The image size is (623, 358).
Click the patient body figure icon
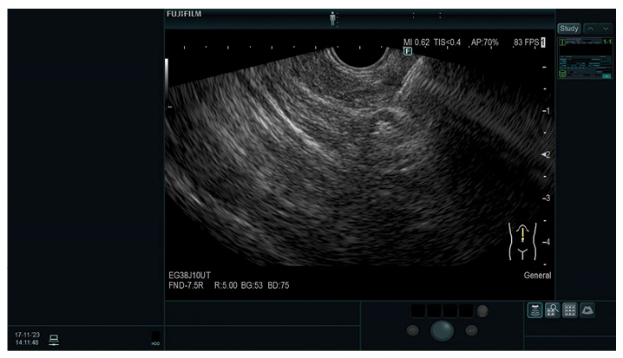pyautogui.click(x=333, y=18)
